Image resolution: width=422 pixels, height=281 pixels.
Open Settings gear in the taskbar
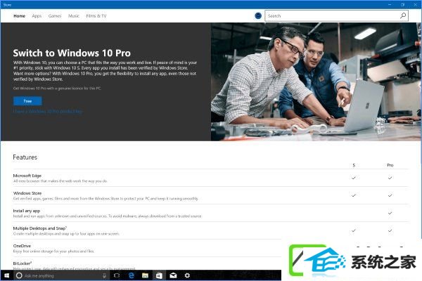tap(187, 275)
